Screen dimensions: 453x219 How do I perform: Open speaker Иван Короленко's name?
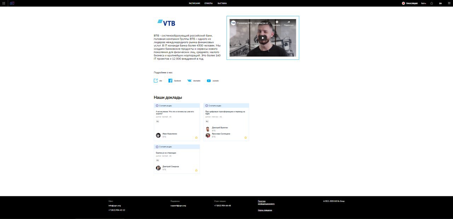[x=170, y=134]
